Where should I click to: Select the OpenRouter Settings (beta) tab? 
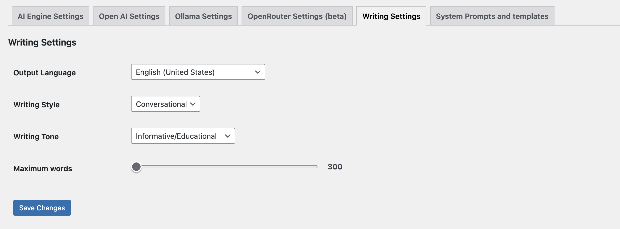pos(297,16)
